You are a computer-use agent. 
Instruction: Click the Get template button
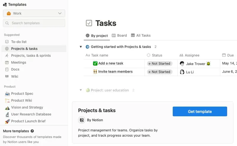[200, 112]
